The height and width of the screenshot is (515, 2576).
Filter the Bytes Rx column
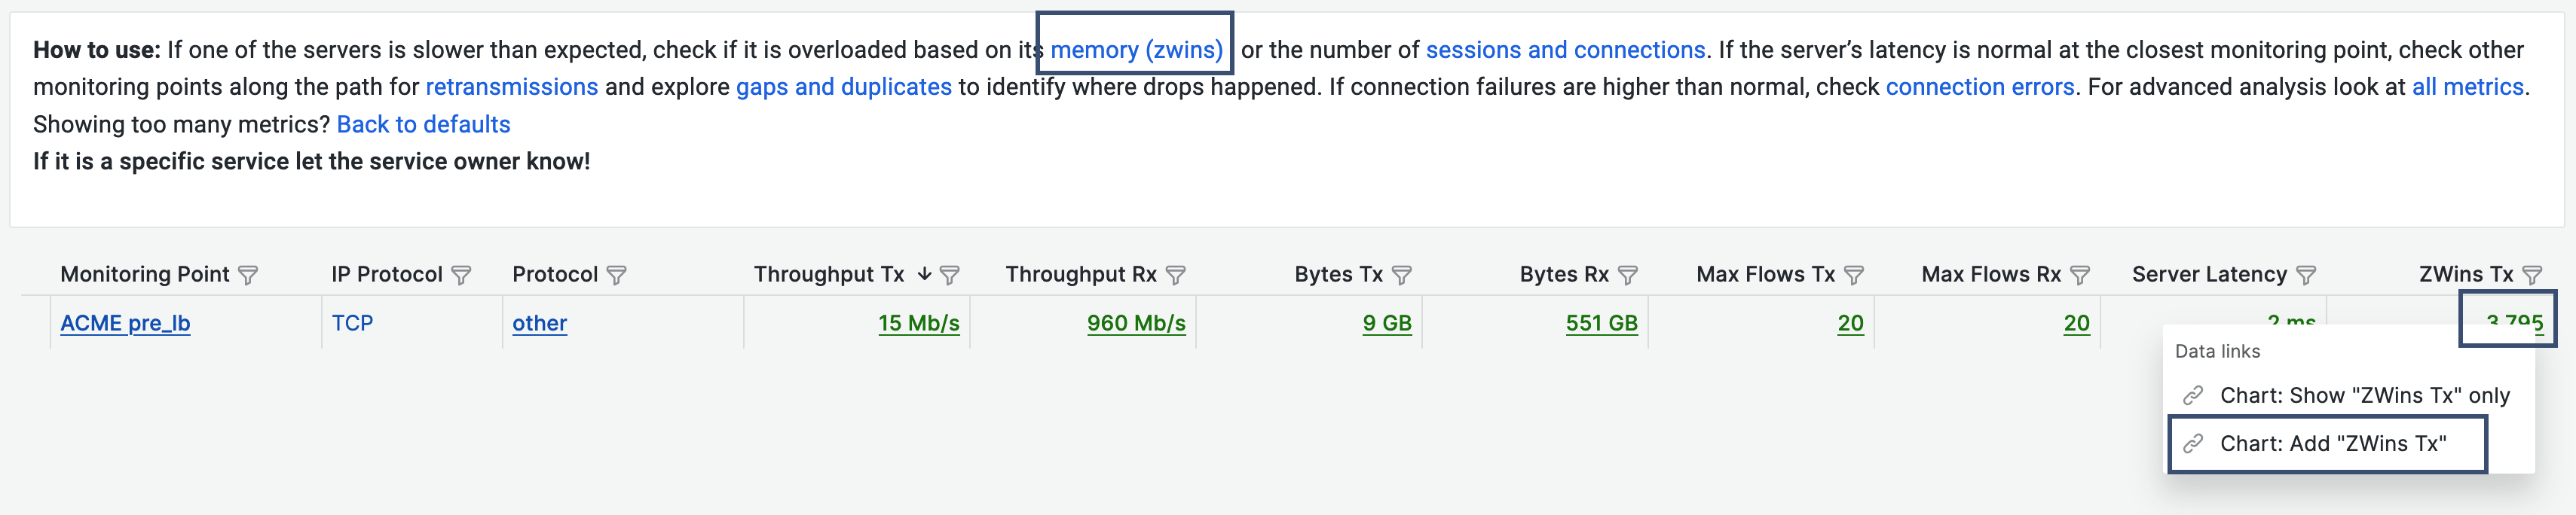pos(1628,275)
